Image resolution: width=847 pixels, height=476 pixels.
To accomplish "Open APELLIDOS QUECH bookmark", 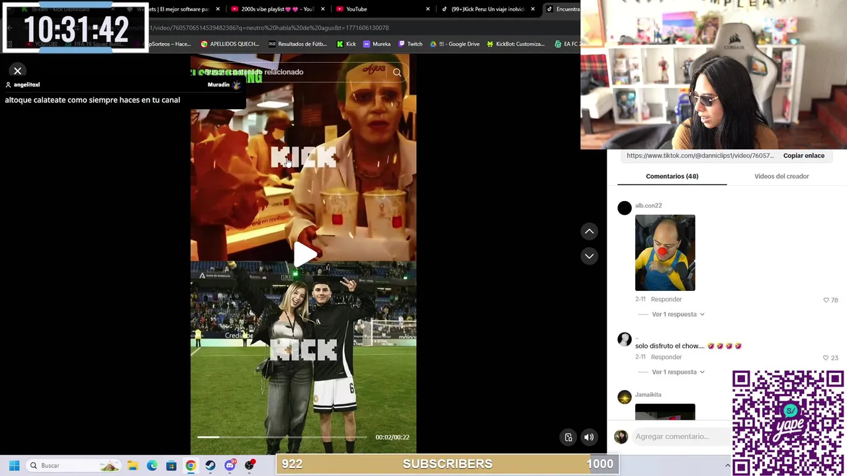I will coord(230,44).
